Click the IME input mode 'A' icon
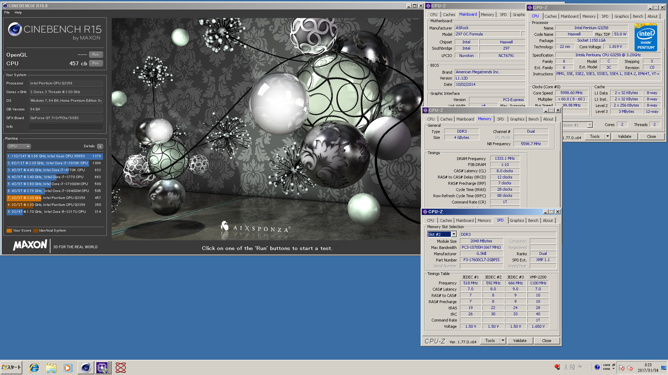This screenshot has height=375, width=668. tap(566, 367)
